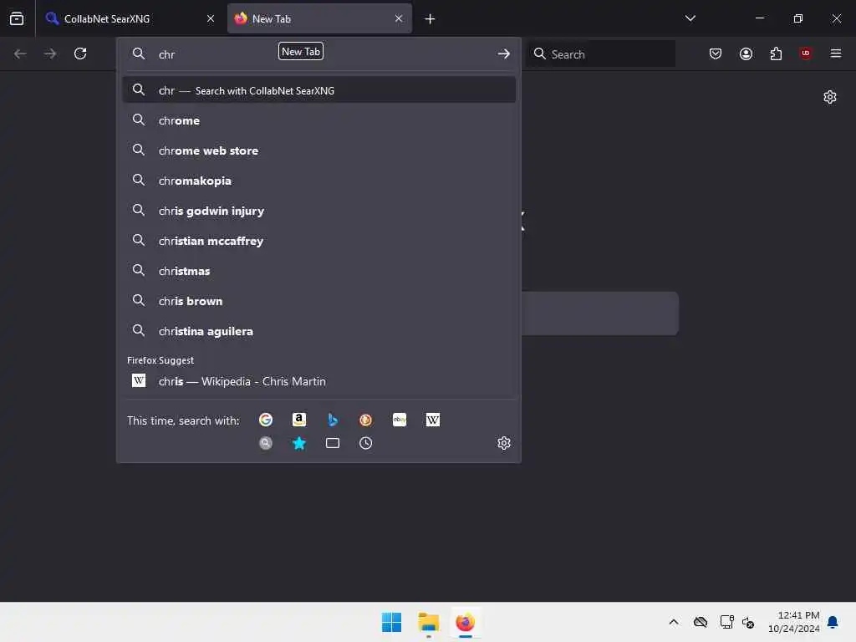Close the New Tab tab
The height and width of the screenshot is (642, 856).
pos(399,18)
